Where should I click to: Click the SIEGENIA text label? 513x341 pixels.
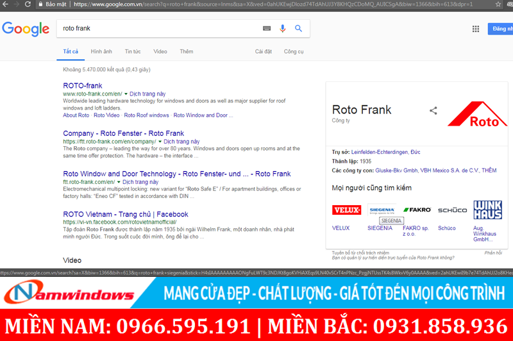[380, 228]
